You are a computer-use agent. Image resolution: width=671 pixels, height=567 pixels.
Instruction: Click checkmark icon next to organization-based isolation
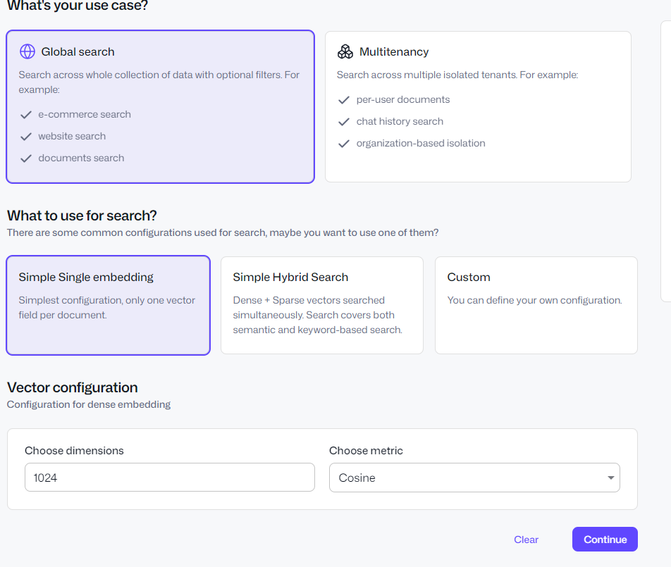344,144
